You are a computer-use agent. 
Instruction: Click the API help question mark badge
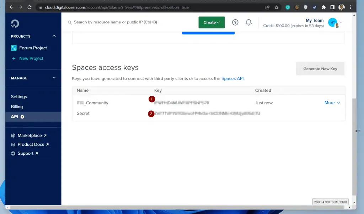pos(22,117)
